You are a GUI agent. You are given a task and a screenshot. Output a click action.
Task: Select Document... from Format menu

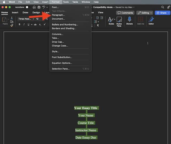click(71, 19)
